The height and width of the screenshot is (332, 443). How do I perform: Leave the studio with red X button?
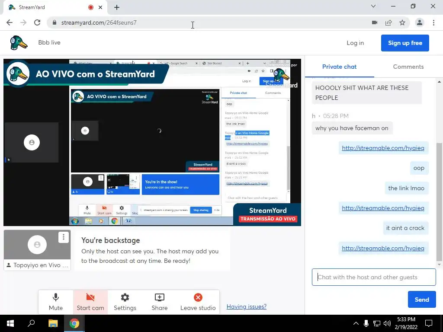tap(198, 302)
